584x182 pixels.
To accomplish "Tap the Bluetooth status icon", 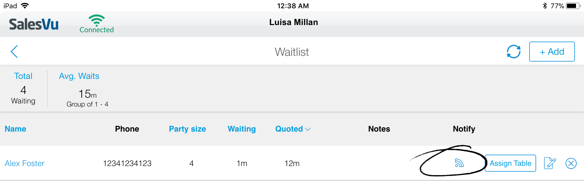I will tap(545, 6).
